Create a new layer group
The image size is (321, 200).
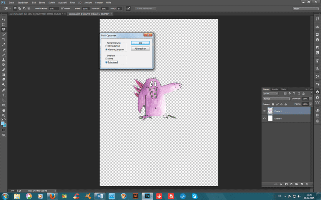(296, 184)
